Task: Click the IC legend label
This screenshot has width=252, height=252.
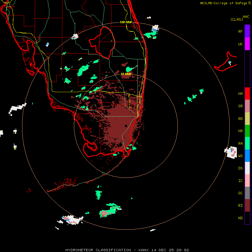Action: pyautogui.click(x=240, y=181)
